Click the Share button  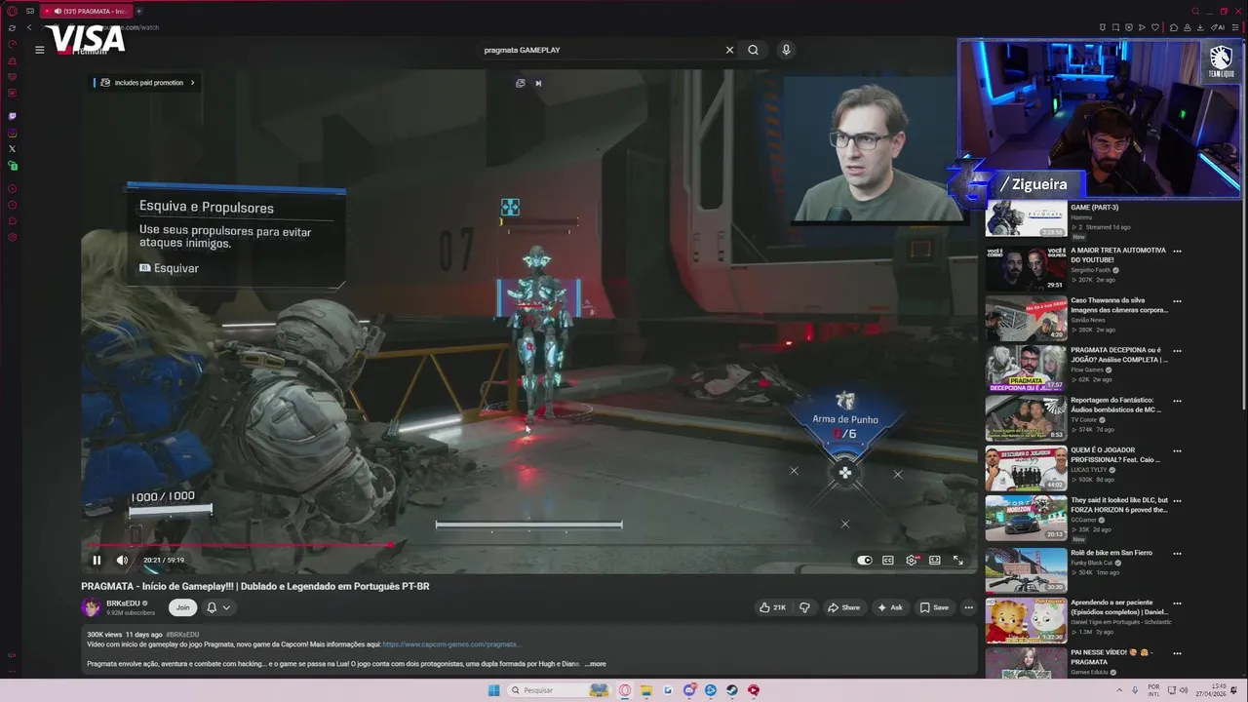(x=843, y=607)
